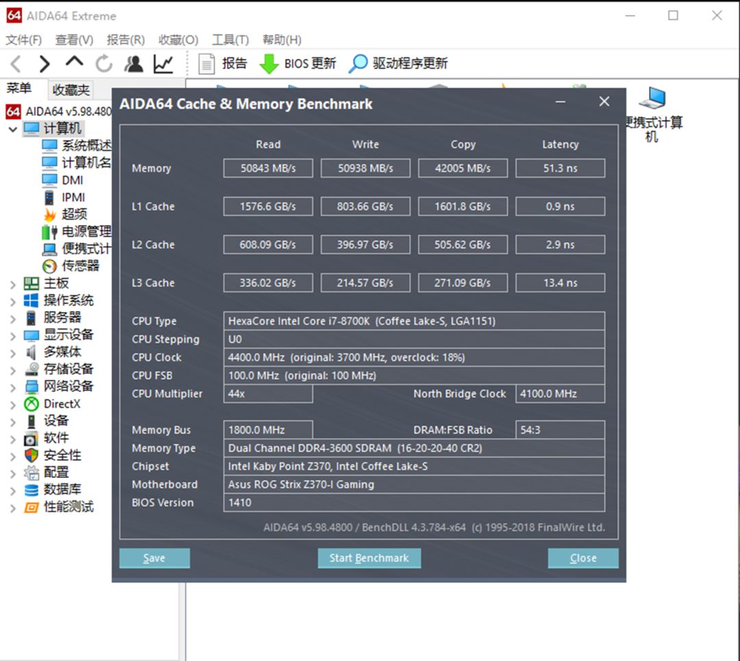The height and width of the screenshot is (661, 740).
Task: Expand the 网络设备 node
Action: [x=13, y=388]
